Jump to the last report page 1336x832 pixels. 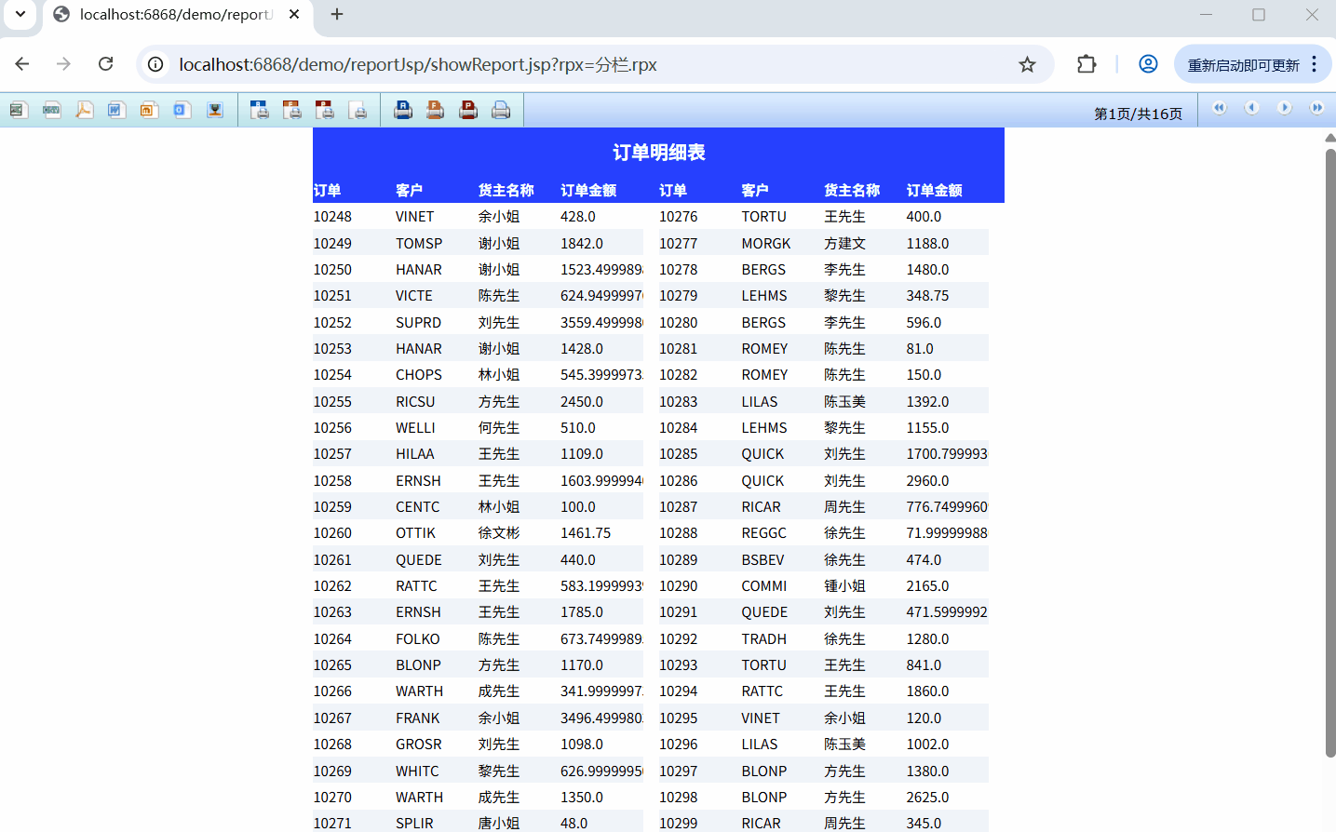pos(1316,108)
